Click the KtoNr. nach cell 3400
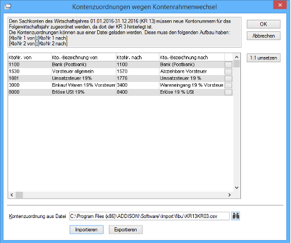This screenshot has height=243, width=291. click(x=137, y=85)
